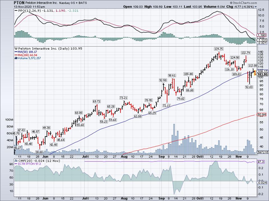Click the 108.17 tag on the price axis

pyautogui.click(x=262, y=71)
